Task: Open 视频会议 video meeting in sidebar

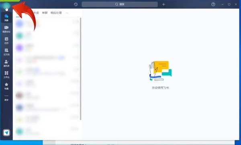Action: pos(6,29)
